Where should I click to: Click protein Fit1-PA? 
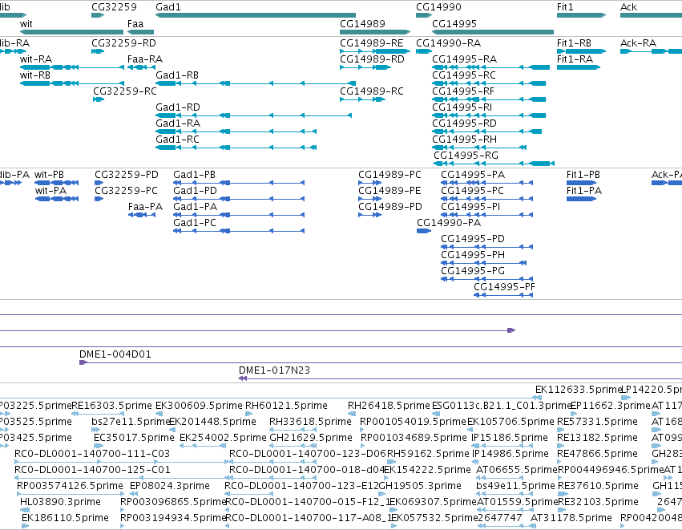tap(582, 199)
